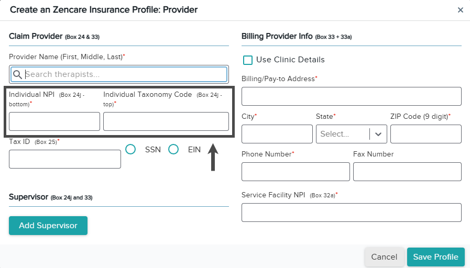Check the Use Clinic Details checkbox
Image resolution: width=470 pixels, height=268 pixels.
pos(248,60)
